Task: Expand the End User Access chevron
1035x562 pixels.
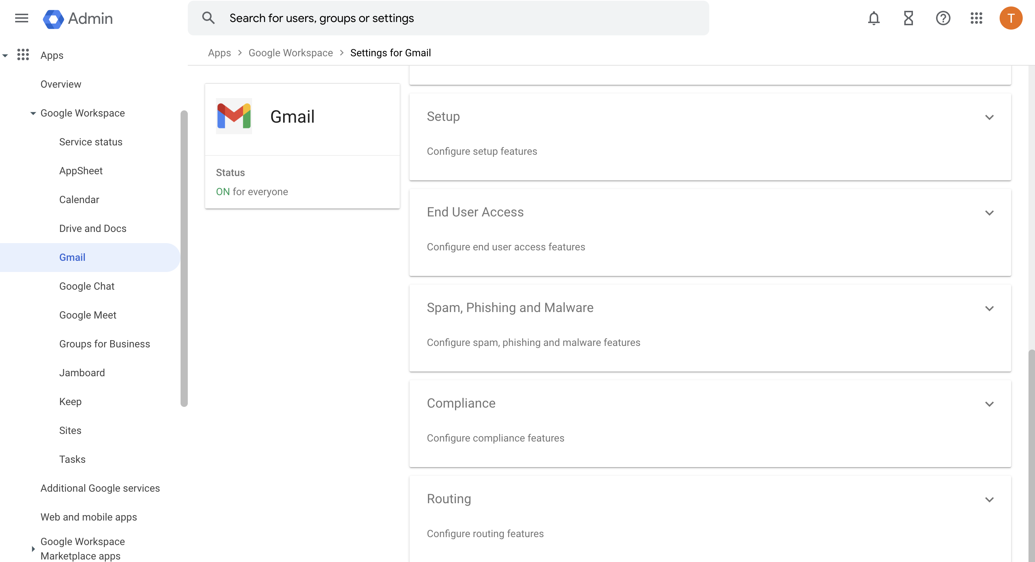Action: pyautogui.click(x=989, y=213)
